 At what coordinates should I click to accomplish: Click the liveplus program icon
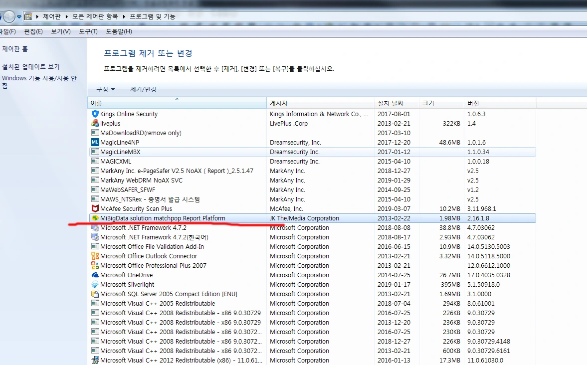pos(95,123)
